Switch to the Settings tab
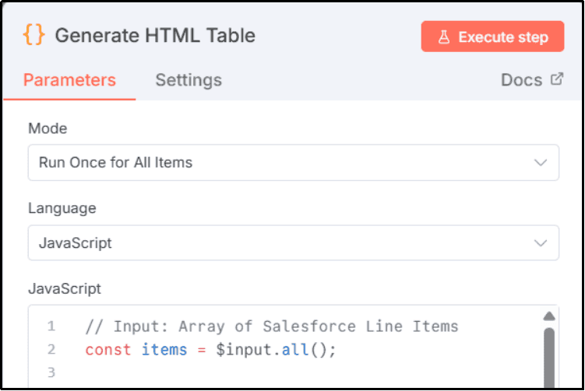 [x=189, y=80]
